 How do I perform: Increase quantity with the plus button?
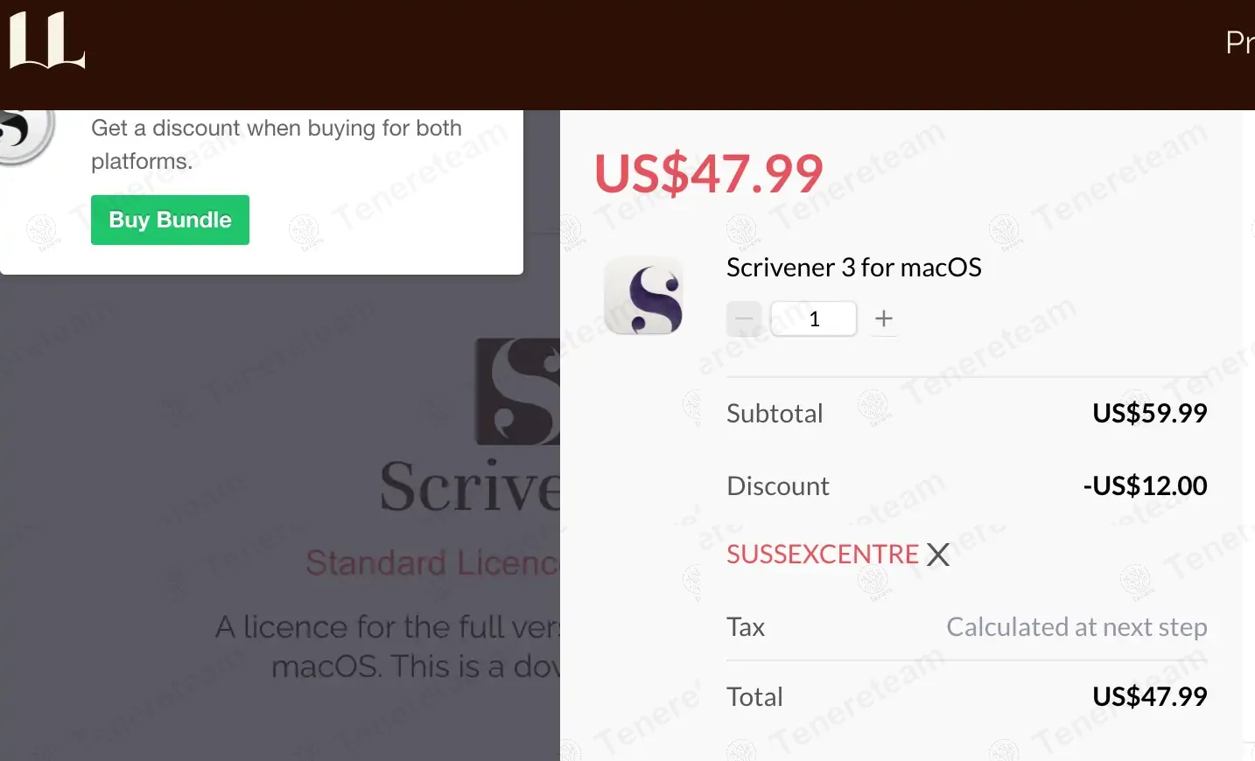point(884,318)
